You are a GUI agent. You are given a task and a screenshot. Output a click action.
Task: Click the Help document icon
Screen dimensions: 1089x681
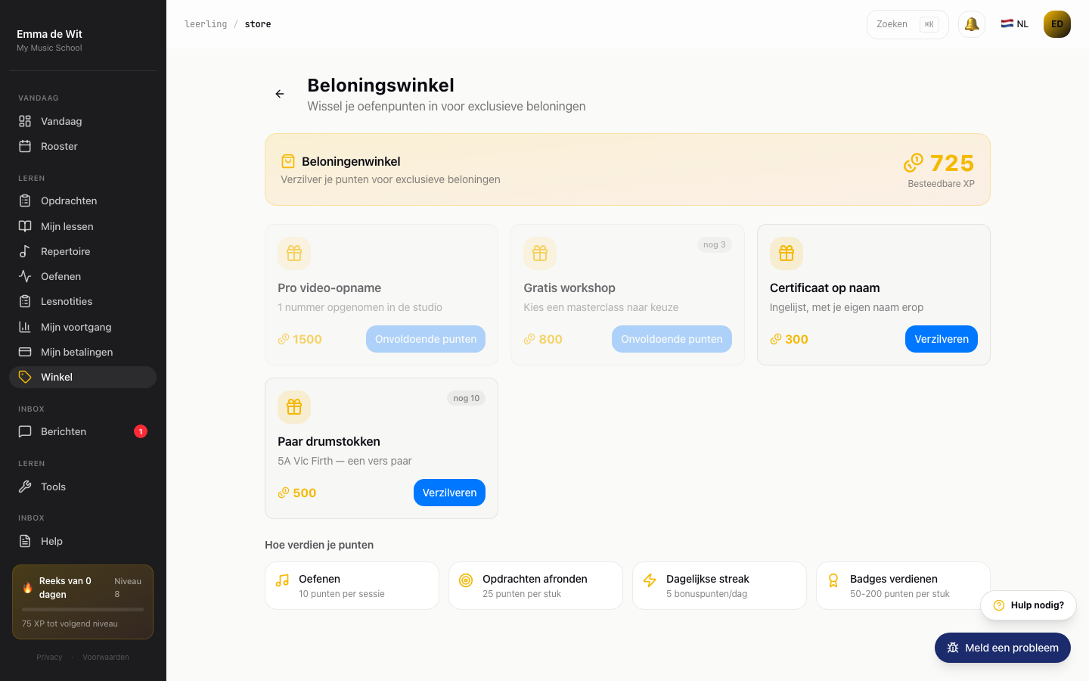point(25,541)
